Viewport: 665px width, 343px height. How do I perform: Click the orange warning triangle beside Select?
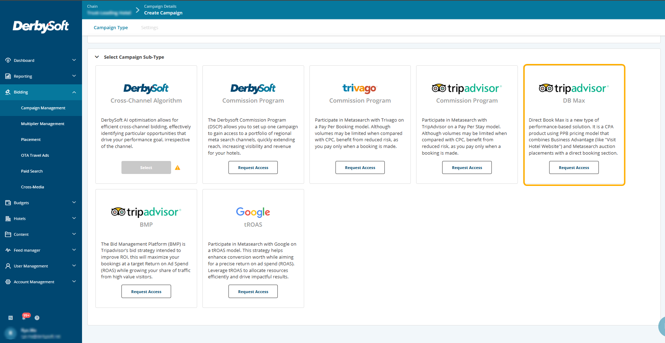click(177, 168)
